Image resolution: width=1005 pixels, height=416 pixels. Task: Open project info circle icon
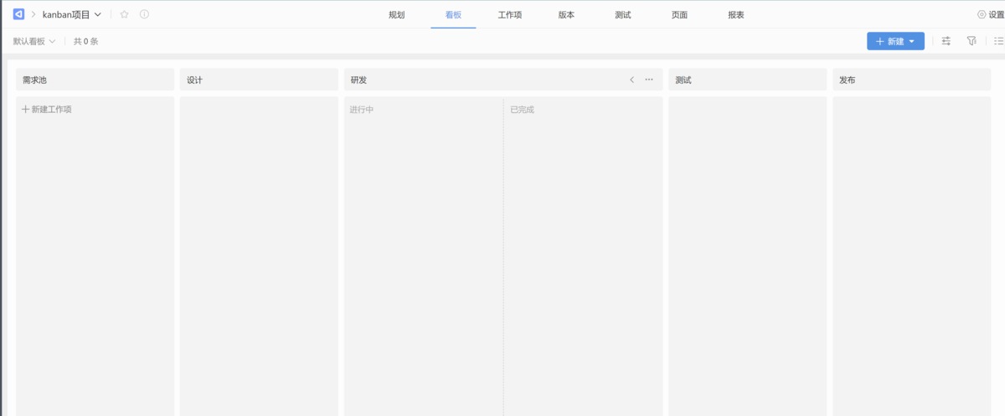[x=144, y=14]
